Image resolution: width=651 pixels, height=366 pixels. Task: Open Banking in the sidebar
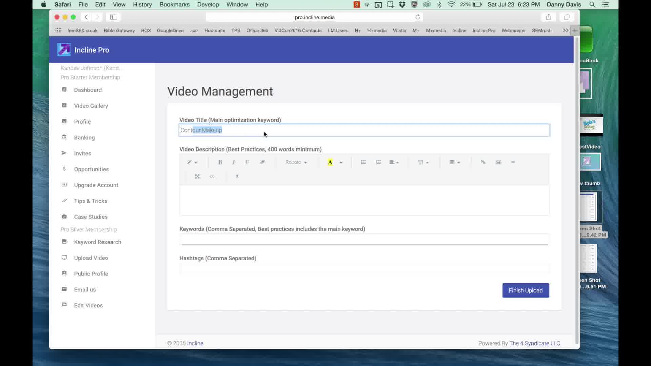pos(84,138)
